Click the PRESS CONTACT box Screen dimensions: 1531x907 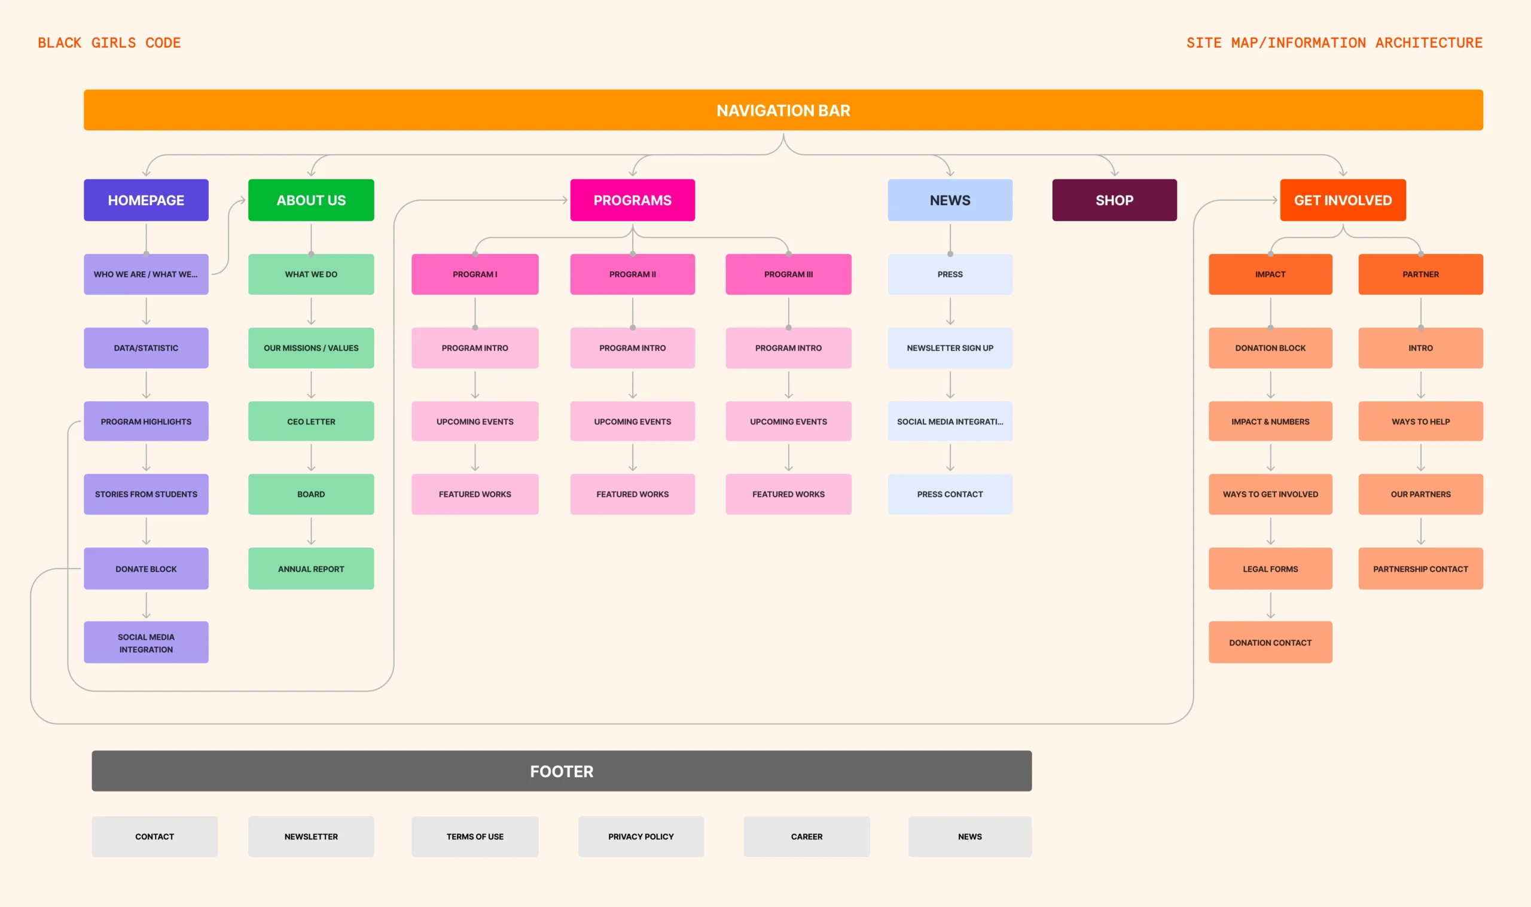[950, 494]
